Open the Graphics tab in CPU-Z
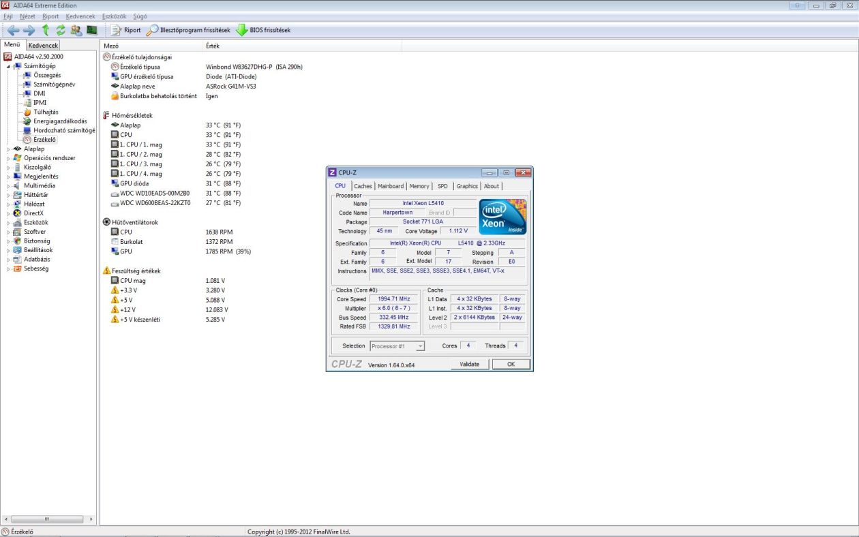 pos(467,186)
